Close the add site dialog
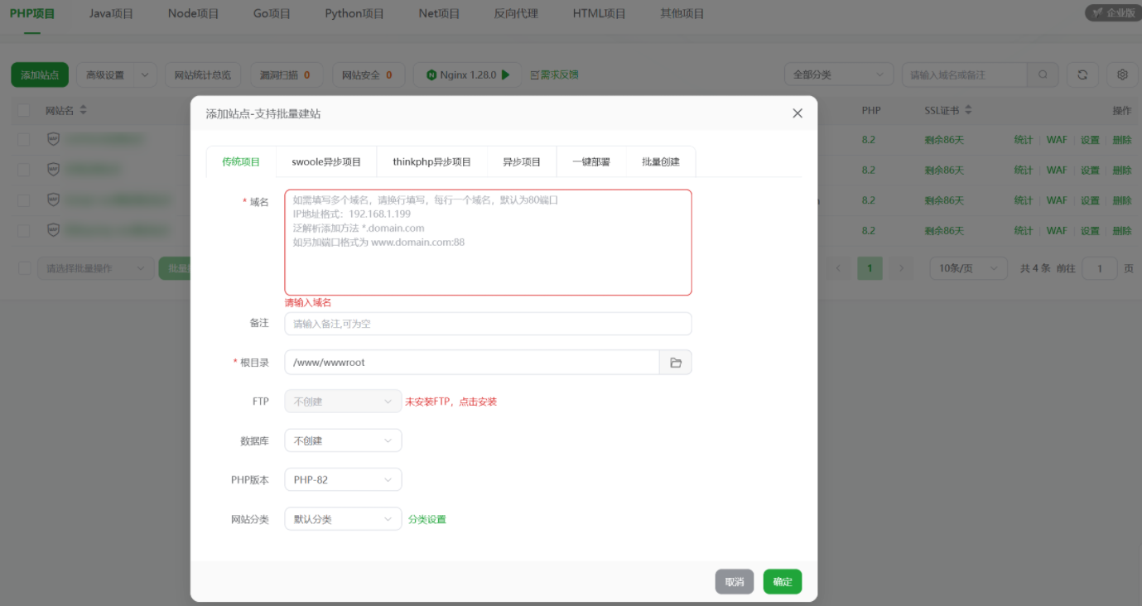 pos(797,113)
